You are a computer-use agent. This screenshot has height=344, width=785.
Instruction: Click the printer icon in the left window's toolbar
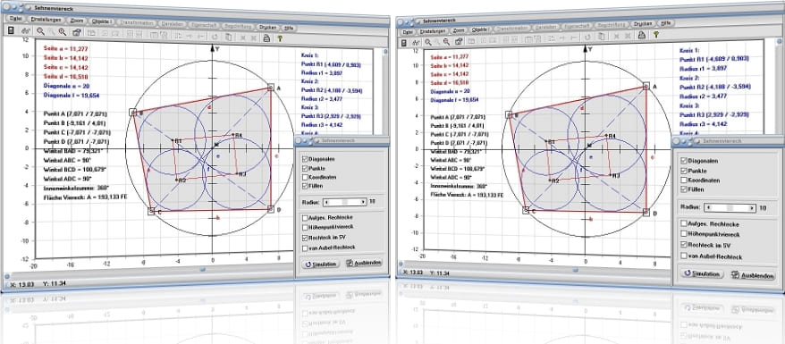pyautogui.click(x=266, y=37)
